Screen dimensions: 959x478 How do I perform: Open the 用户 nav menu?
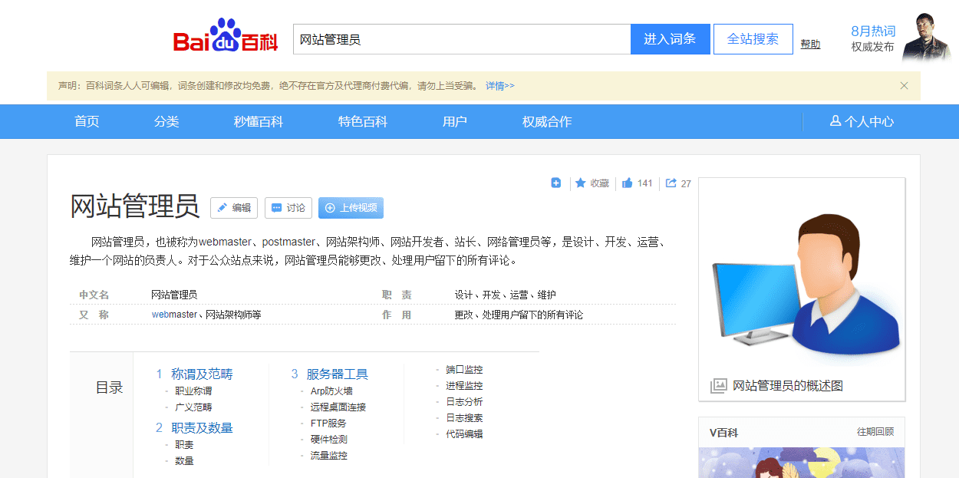pos(455,121)
